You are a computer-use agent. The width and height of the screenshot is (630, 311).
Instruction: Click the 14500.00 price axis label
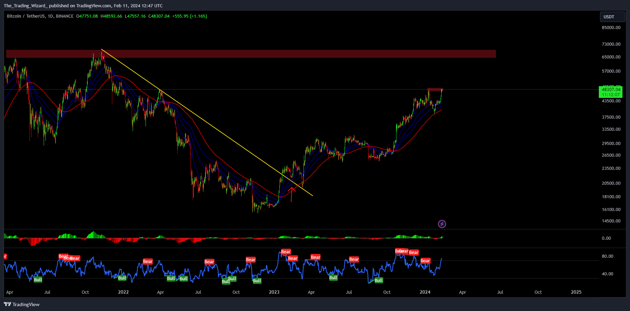[611, 221]
